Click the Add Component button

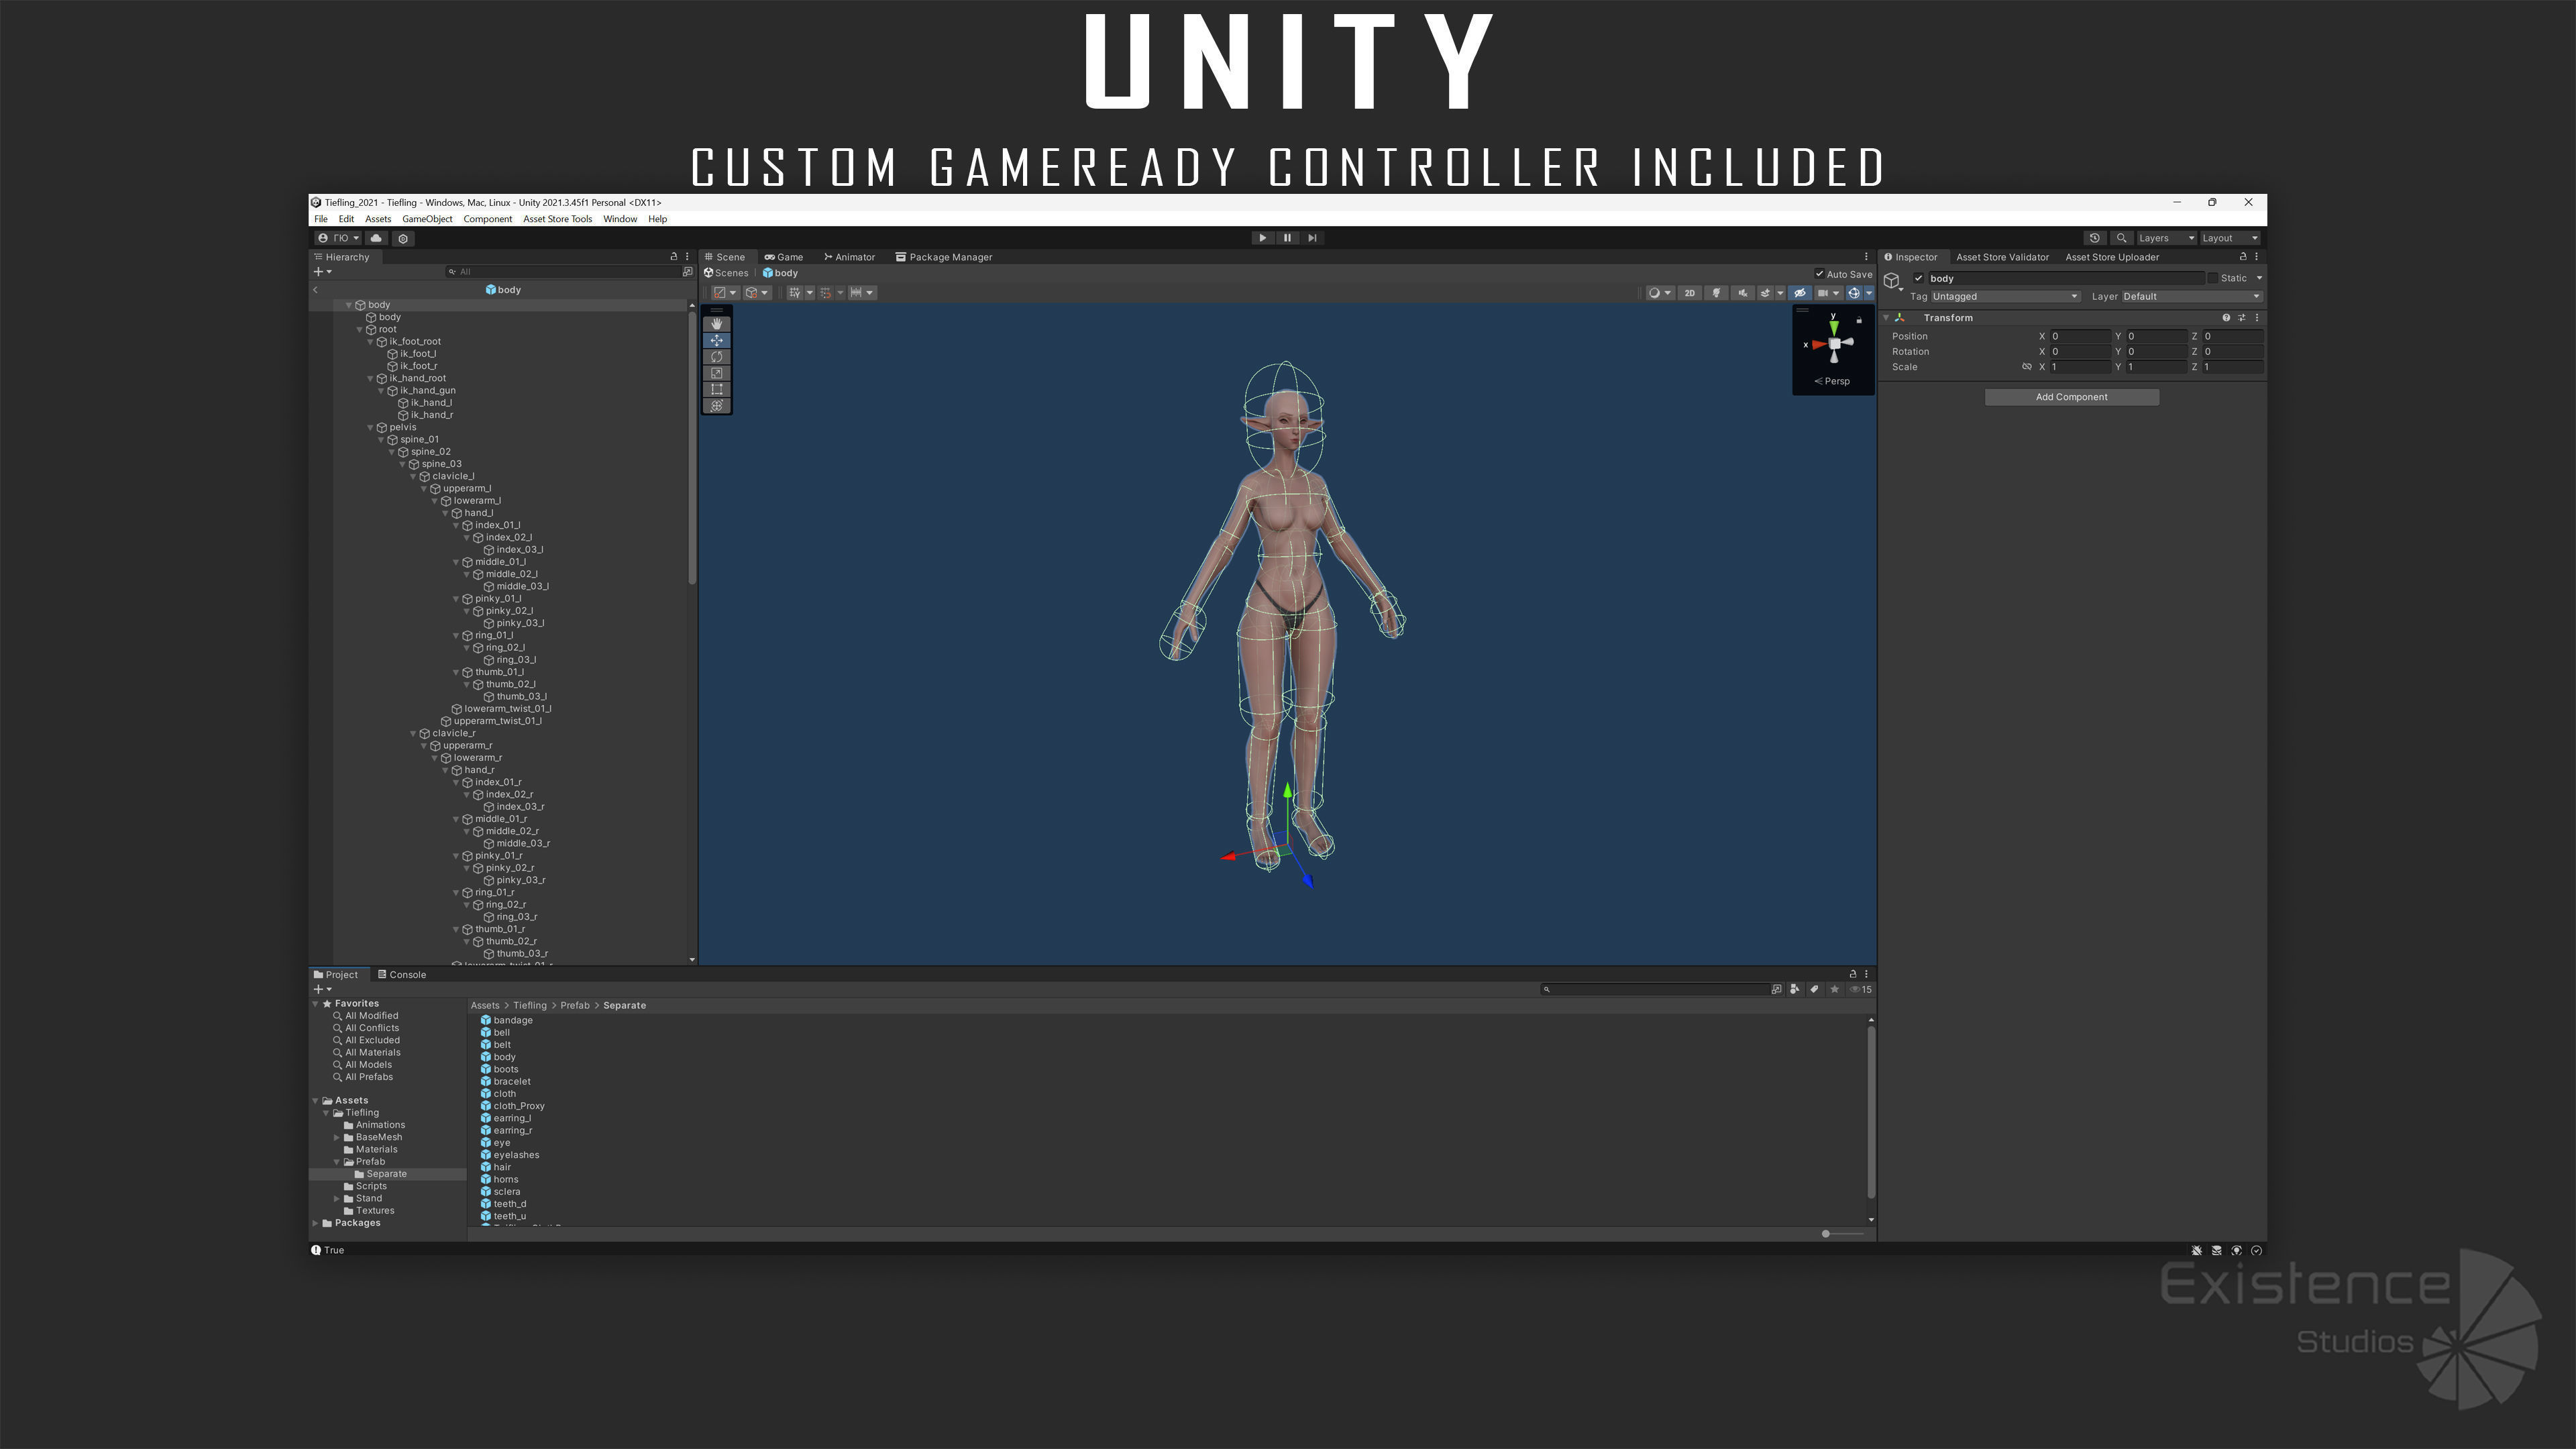[x=2071, y=397]
